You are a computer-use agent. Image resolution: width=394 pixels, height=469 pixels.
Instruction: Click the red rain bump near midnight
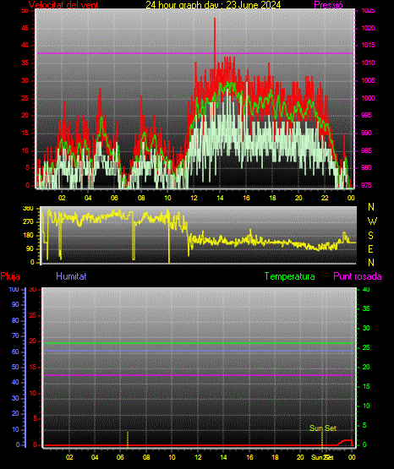pyautogui.click(x=346, y=442)
